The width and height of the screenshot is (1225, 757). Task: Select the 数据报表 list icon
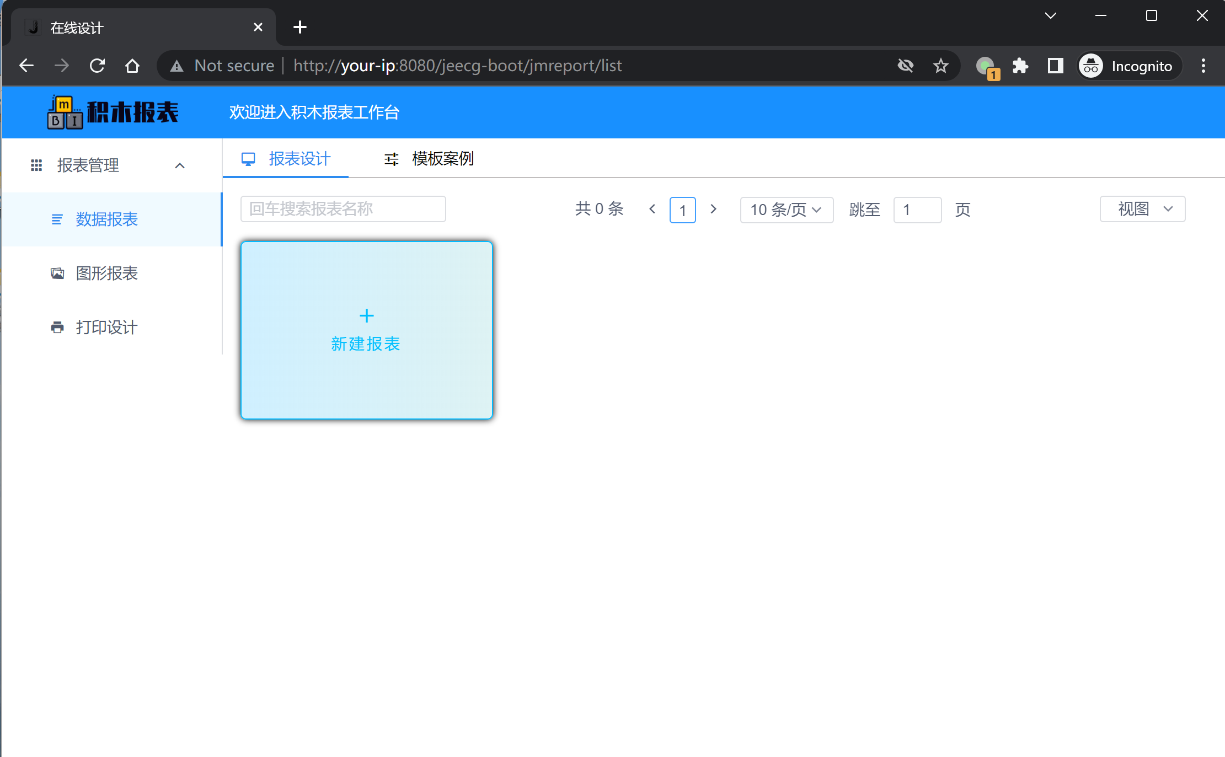[57, 219]
